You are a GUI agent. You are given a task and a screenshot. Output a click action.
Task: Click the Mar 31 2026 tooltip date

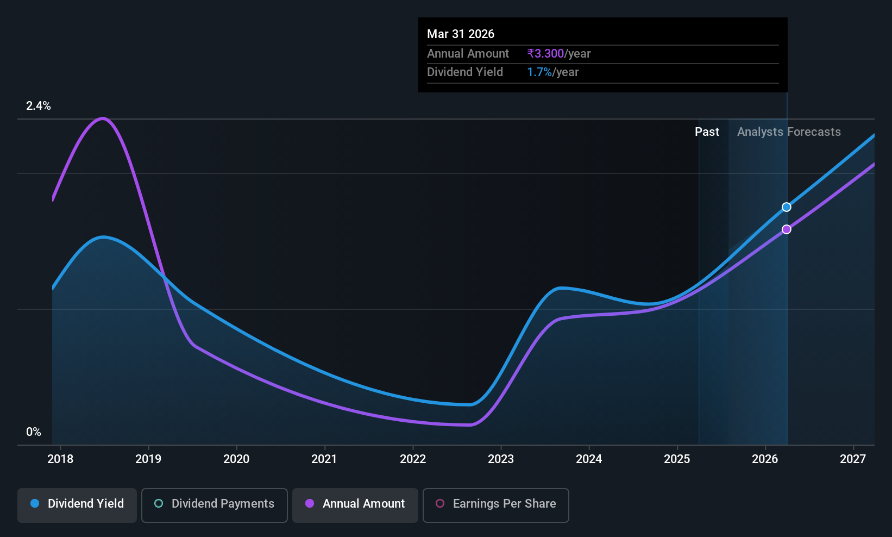coord(461,34)
